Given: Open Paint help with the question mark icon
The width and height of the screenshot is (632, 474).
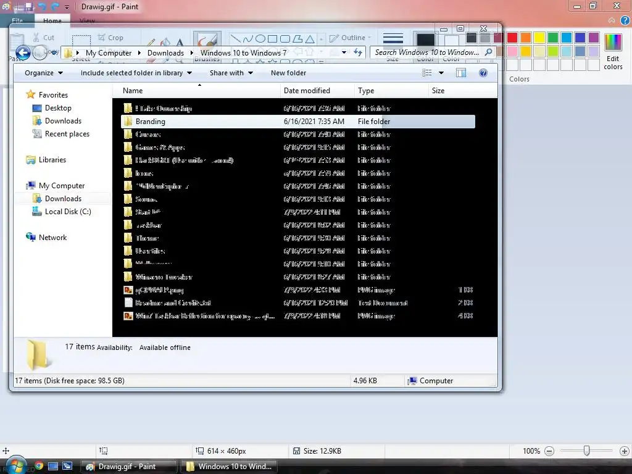Looking at the screenshot, I should point(625,20).
